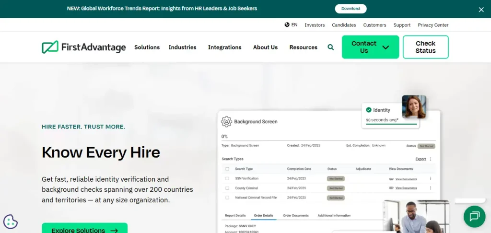Viewport: 491px width, 233px height.
Task: Click the Know Every Hire heading
Action: tap(101, 152)
